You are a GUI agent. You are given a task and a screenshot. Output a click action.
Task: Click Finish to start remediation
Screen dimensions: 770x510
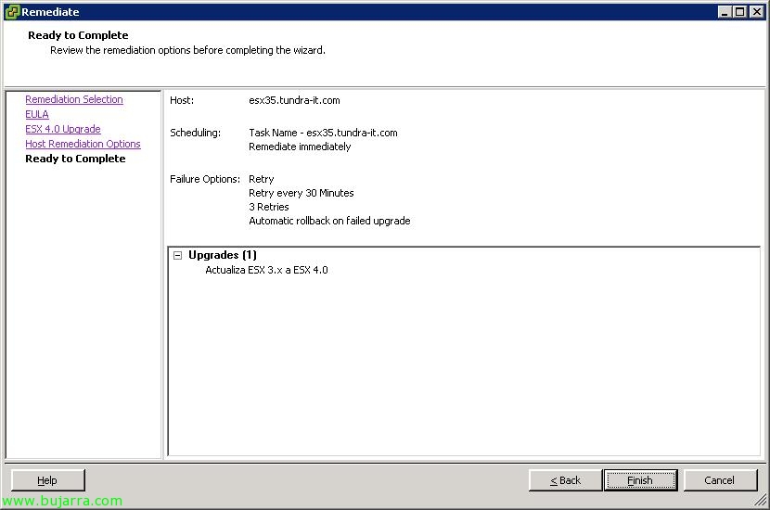point(640,480)
